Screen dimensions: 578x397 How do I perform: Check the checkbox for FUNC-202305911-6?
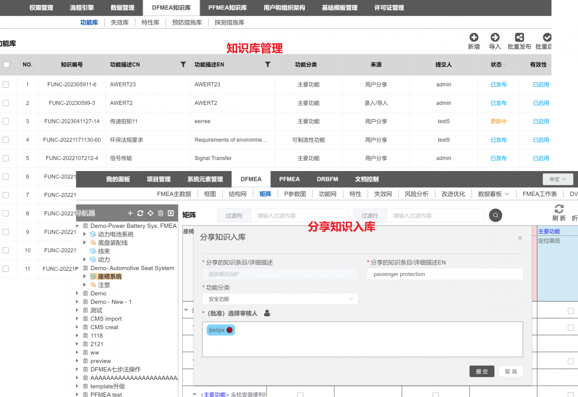(x=6, y=84)
